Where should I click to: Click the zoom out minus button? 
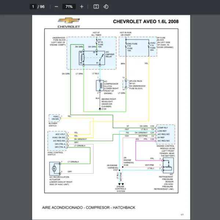pos(56,7)
